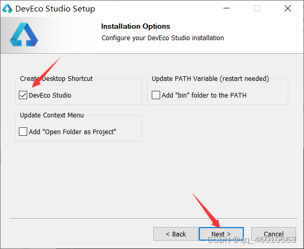Click the 'Add "Open Folder as Project"' label text
The width and height of the screenshot is (304, 249).
72,132
